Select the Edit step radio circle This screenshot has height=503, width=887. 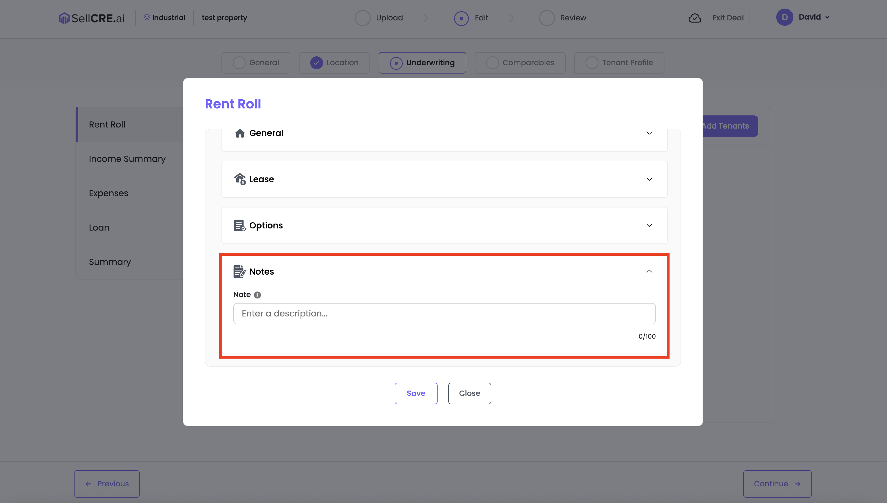coord(461,18)
